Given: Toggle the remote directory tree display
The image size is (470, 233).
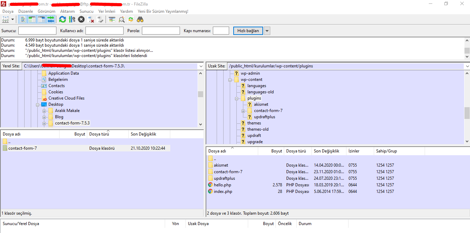Looking at the screenshot, I should click(41, 19).
